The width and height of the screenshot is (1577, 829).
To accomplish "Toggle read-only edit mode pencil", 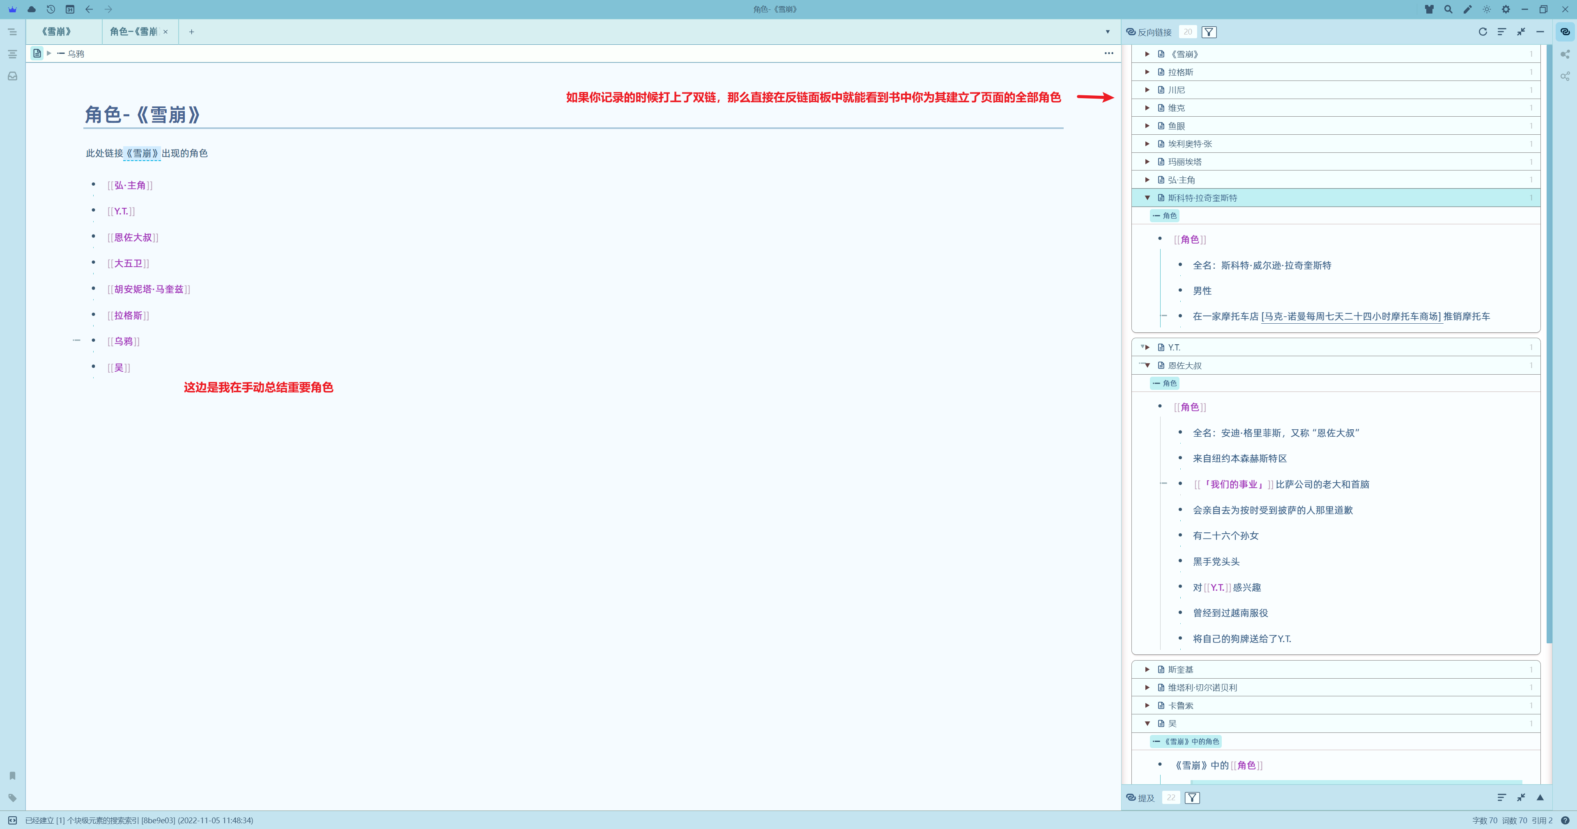I will click(1467, 9).
